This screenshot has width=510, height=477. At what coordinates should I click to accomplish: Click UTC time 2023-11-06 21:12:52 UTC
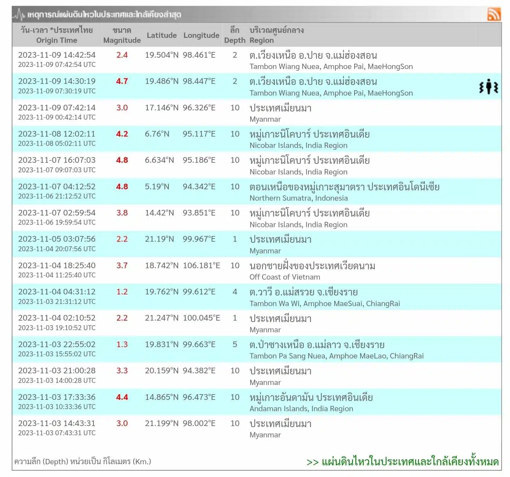(57, 196)
